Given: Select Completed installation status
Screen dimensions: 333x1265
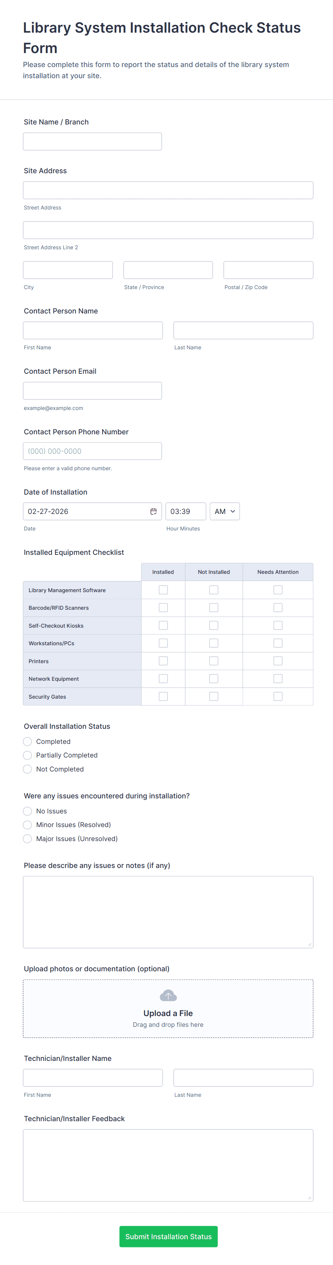Looking at the screenshot, I should [28, 741].
